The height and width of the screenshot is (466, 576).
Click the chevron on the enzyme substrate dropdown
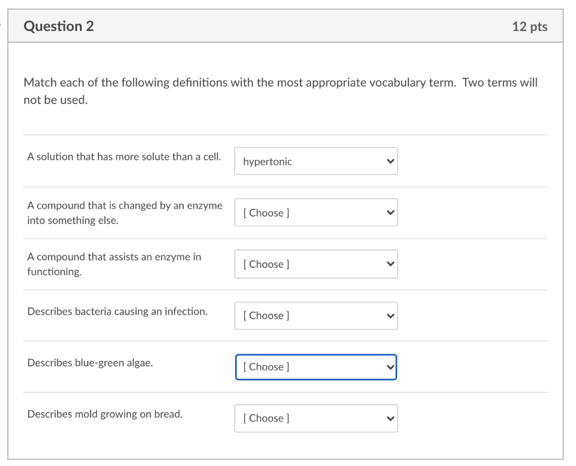[x=389, y=212]
